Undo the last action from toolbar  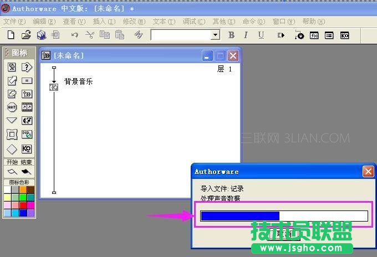75,35
